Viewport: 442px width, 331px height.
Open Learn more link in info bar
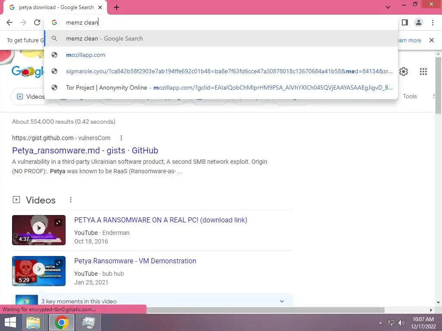click(410, 40)
